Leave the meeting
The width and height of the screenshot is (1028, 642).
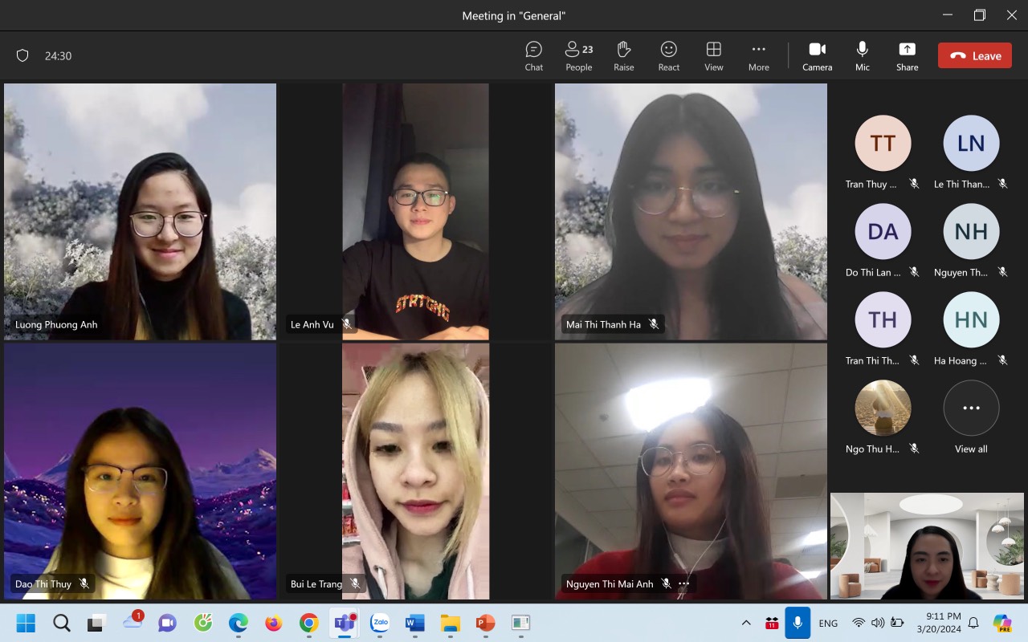click(974, 55)
